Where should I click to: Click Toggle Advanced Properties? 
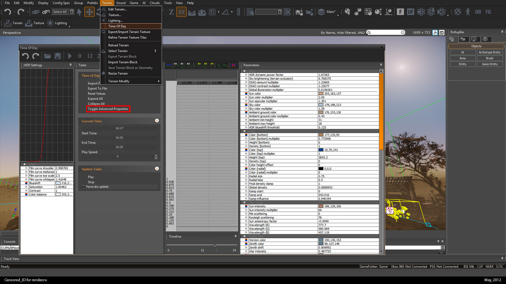108,109
